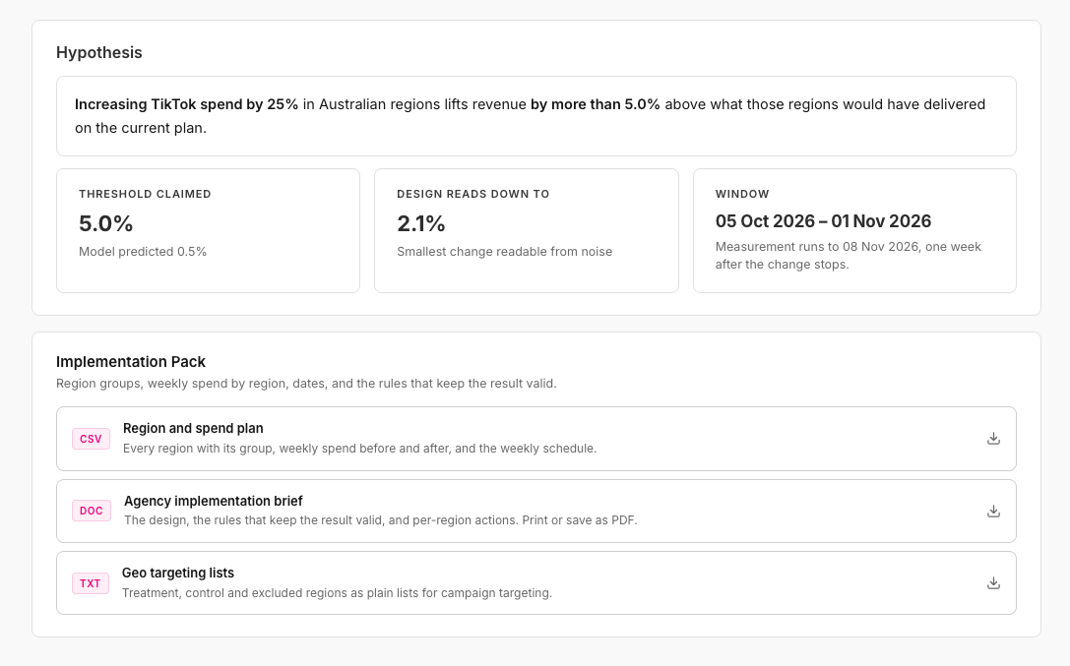Viewport: 1070px width, 666px height.
Task: Click the Threshold Claimed label
Action: coord(145,194)
